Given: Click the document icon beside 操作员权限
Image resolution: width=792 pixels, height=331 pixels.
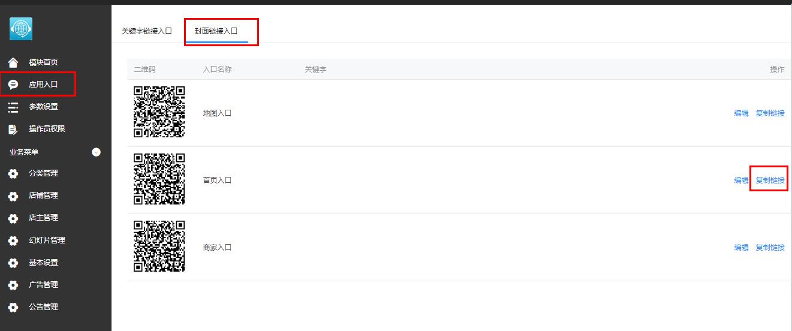Looking at the screenshot, I should 13,129.
